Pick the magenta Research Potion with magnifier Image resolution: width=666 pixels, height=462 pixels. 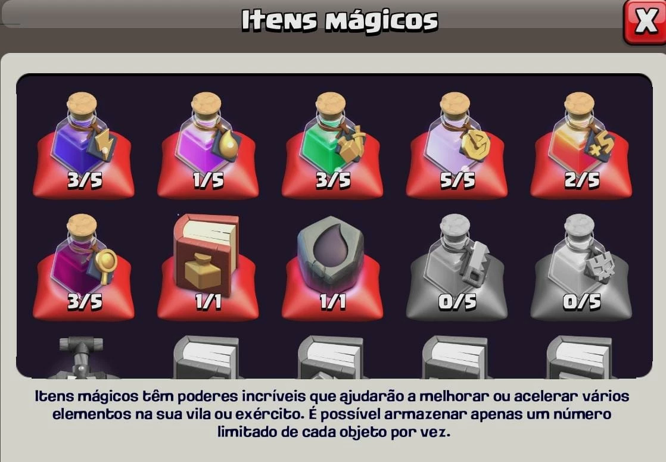pyautogui.click(x=83, y=267)
